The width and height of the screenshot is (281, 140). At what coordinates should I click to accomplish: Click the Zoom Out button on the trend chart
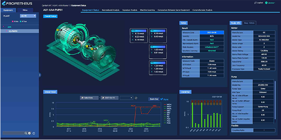pyautogui.click(x=154, y=99)
